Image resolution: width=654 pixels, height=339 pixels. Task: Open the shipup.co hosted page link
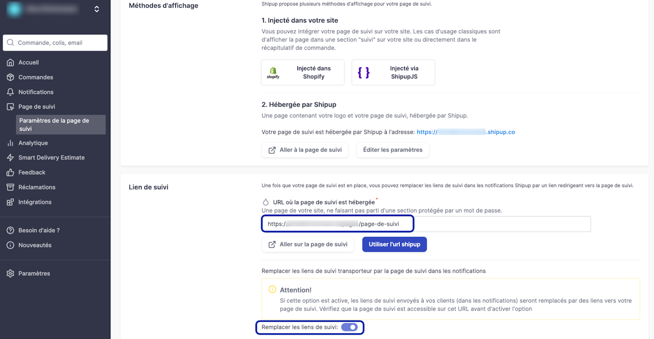point(465,132)
